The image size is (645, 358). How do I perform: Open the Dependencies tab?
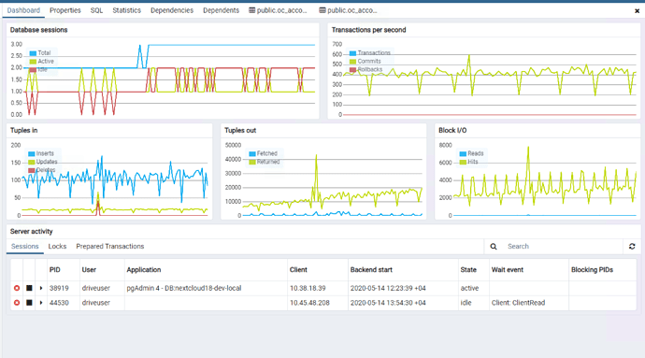pyautogui.click(x=172, y=10)
